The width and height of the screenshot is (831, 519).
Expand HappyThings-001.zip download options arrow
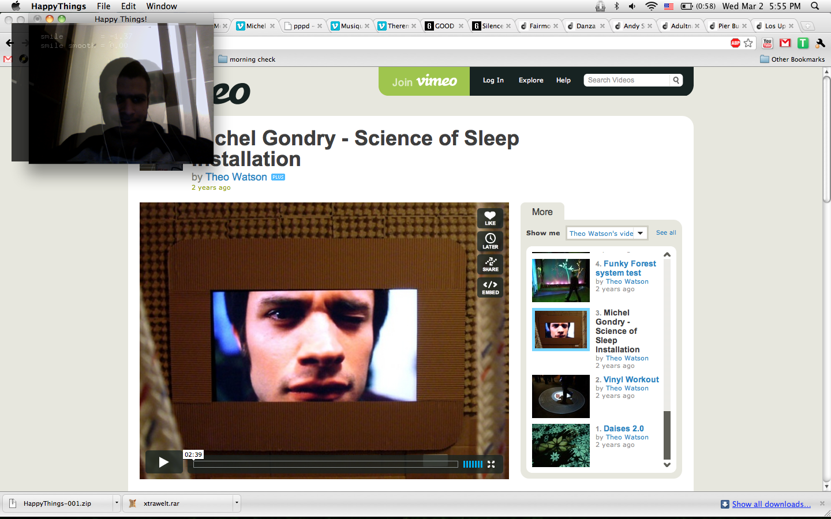117,503
